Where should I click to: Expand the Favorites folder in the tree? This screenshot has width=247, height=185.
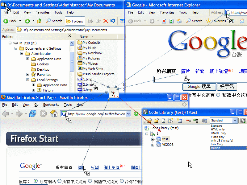[28, 74]
